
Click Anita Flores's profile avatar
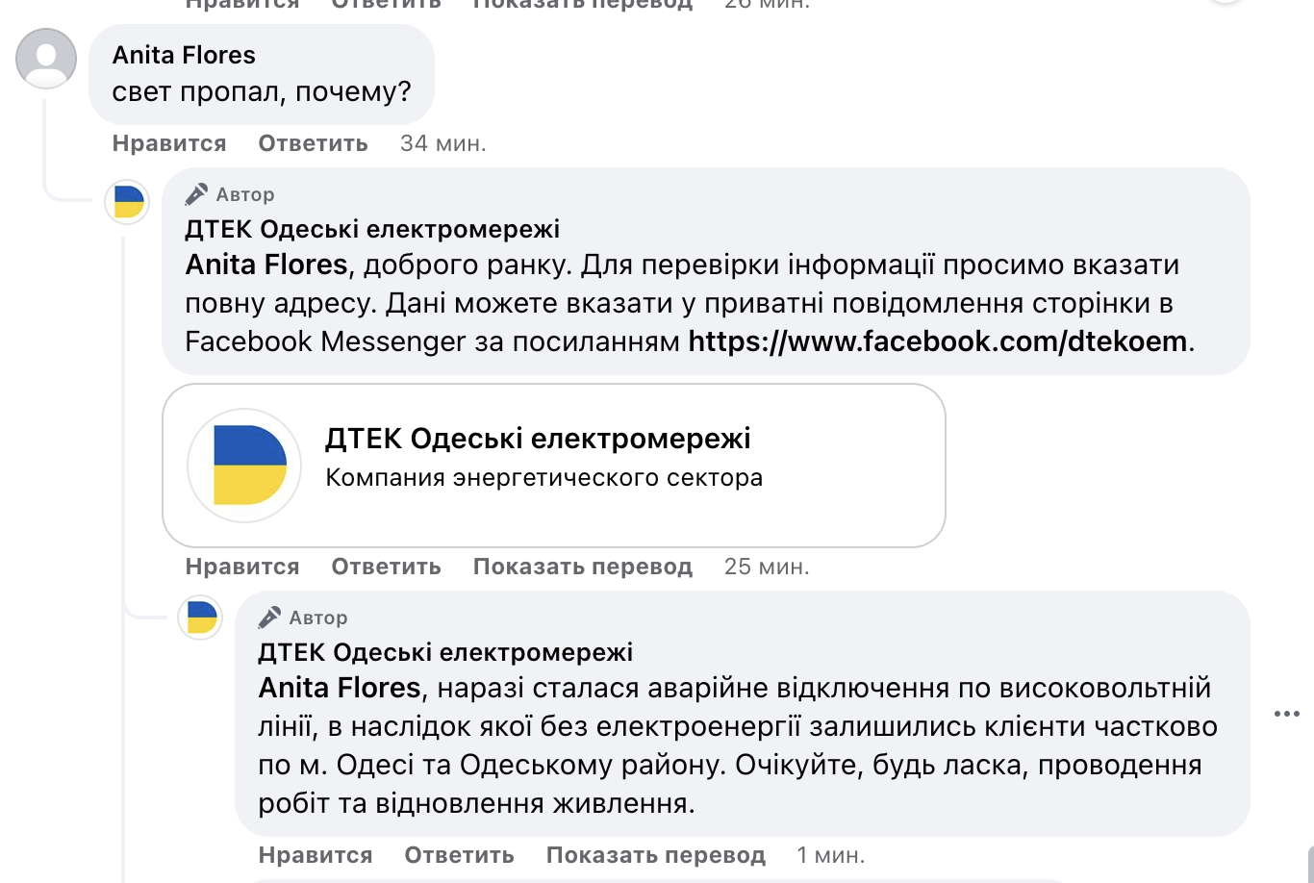click(45, 59)
